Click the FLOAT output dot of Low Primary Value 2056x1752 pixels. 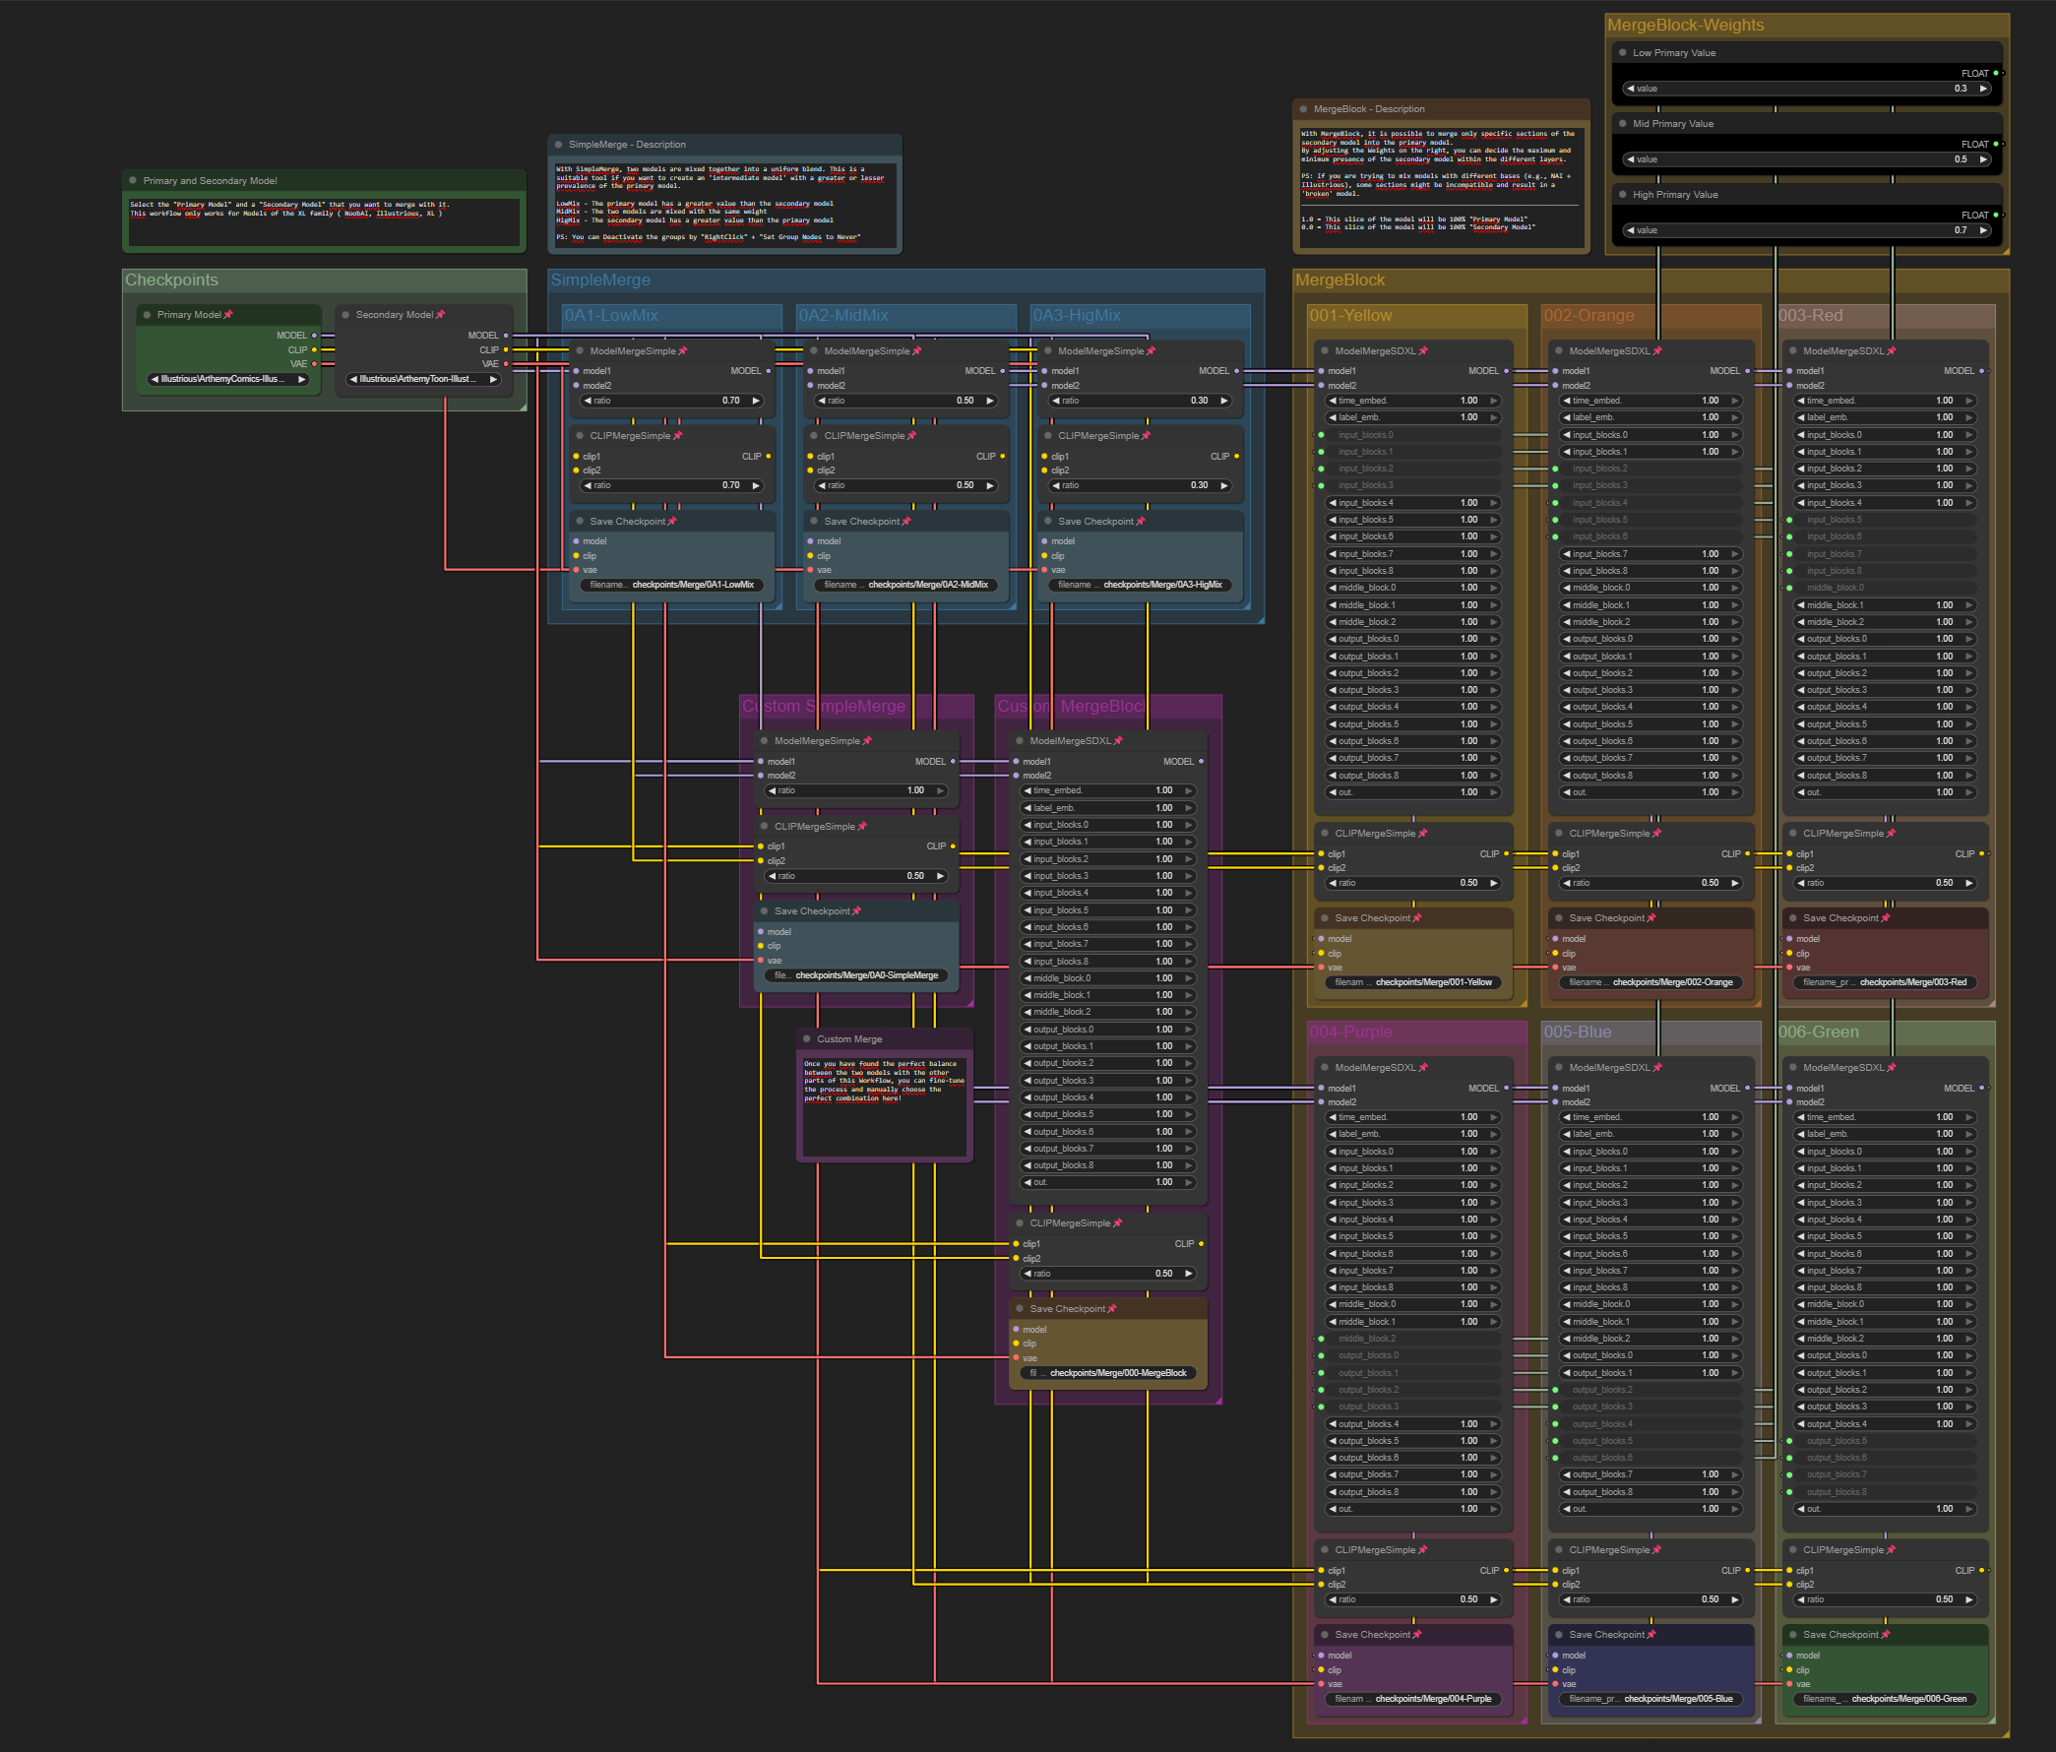[x=1995, y=74]
